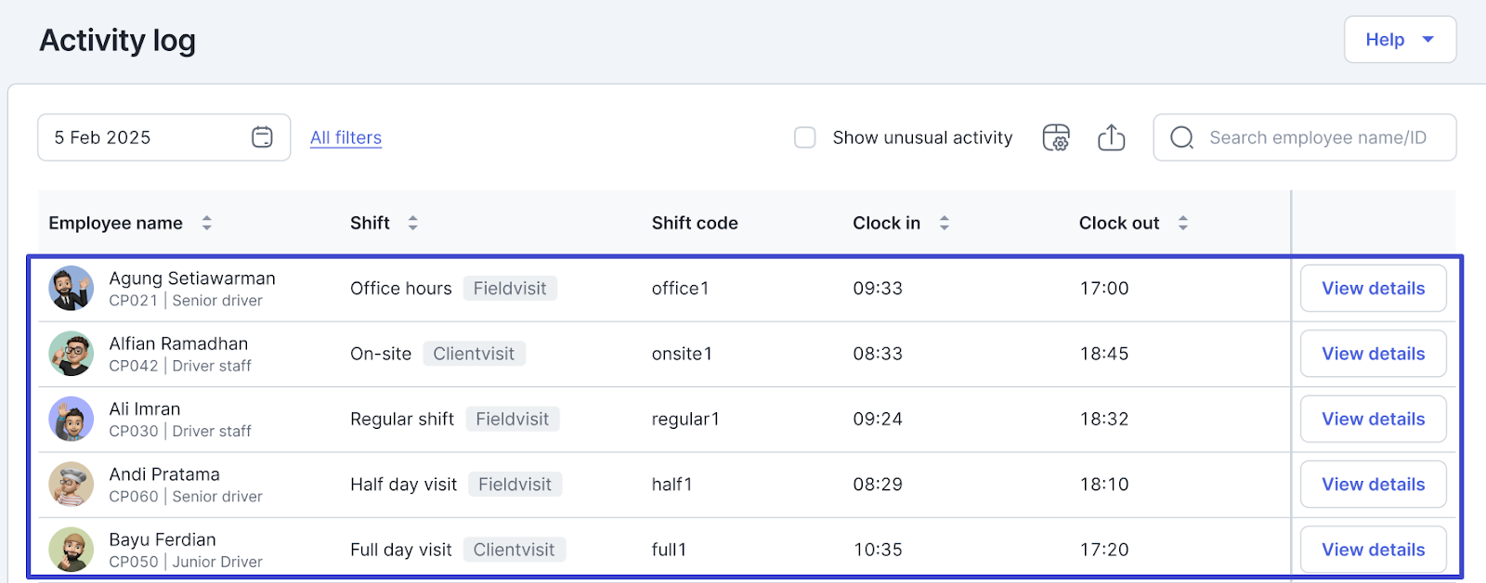The image size is (1486, 583).
Task: Open the Help dropdown
Action: coord(1399,40)
